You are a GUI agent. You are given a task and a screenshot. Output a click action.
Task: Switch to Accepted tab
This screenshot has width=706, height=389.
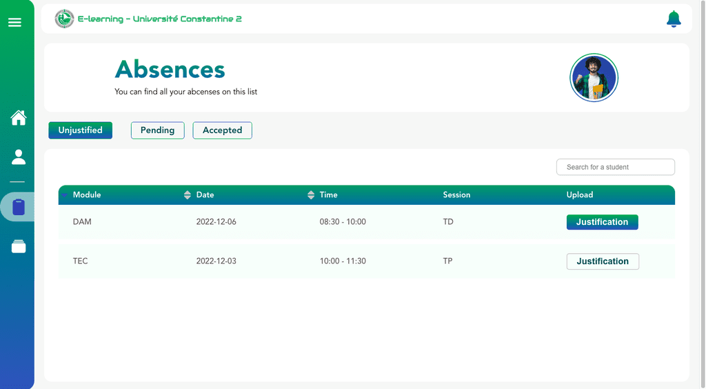[x=223, y=130]
